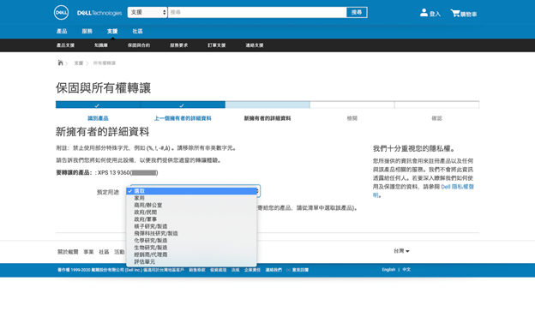The height and width of the screenshot is (335, 535).
Task: Choose 政府/軍事 from the dropdown list
Action: pyautogui.click(x=191, y=219)
